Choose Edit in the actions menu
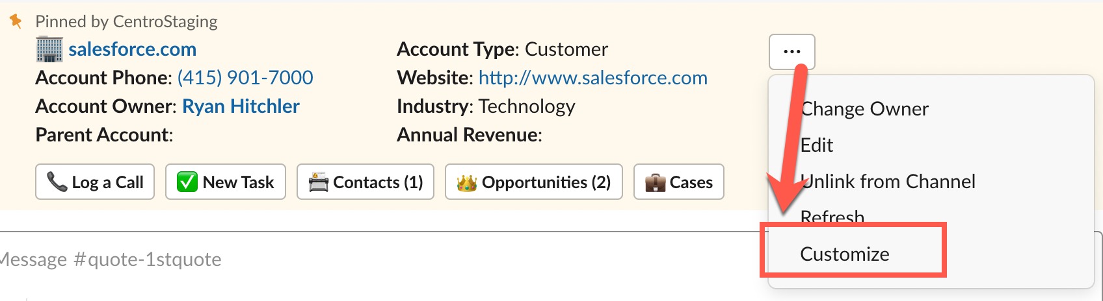Image resolution: width=1103 pixels, height=301 pixels. point(816,145)
